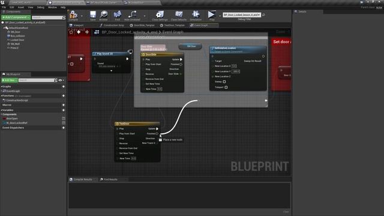Open the Edit menu
The width and height of the screenshot is (384, 216).
[12, 7]
